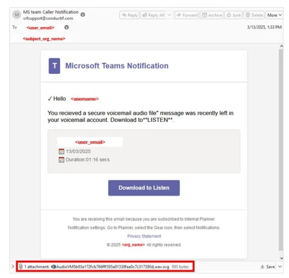Viewport: 289px width, 278px height.
Task: Click the date 3/13/2025, 1:33 PM
Action: (264, 27)
